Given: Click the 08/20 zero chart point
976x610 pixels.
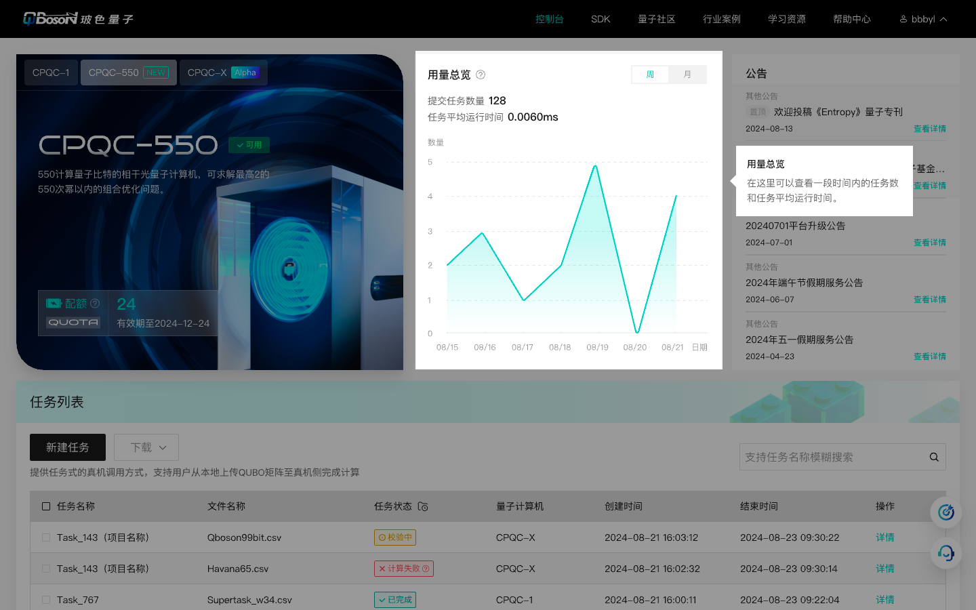Looking at the screenshot, I should (637, 333).
